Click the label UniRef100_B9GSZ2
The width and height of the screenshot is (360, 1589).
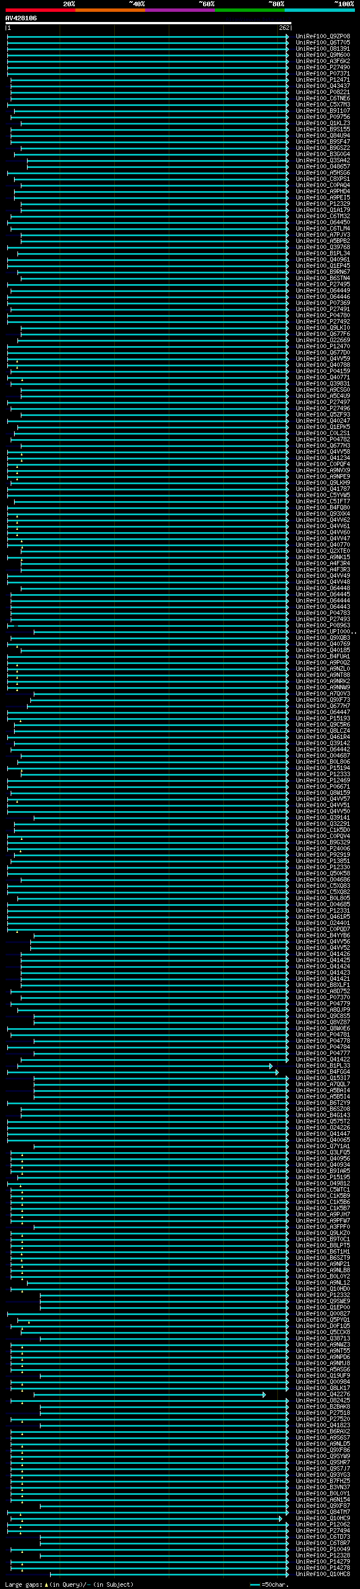coord(323,148)
